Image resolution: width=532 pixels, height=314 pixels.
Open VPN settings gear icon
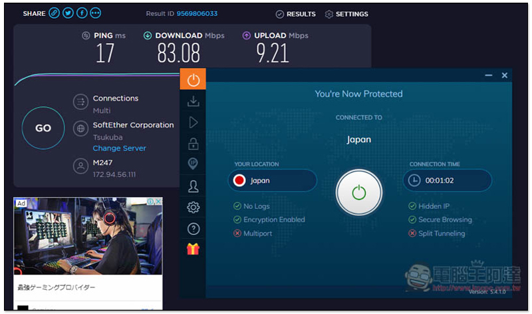coord(193,208)
